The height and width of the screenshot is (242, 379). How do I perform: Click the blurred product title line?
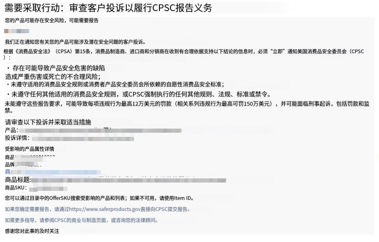coord(128,180)
